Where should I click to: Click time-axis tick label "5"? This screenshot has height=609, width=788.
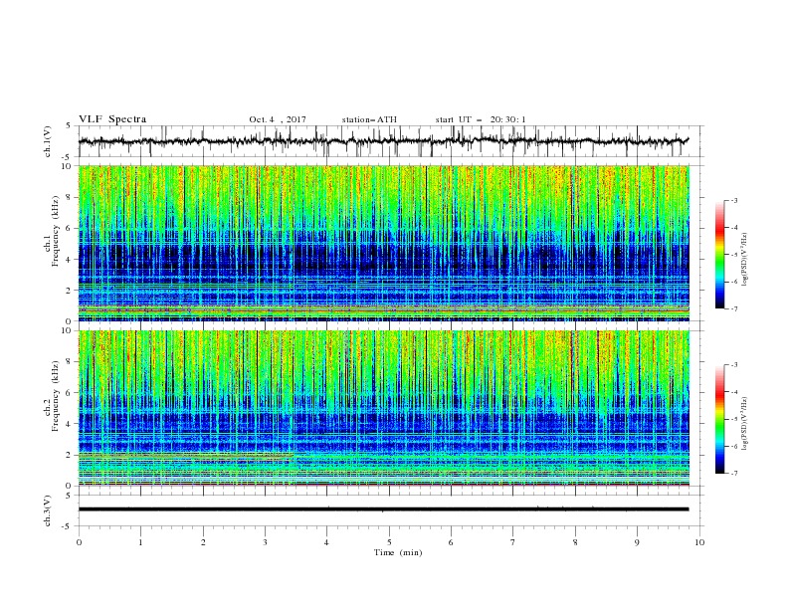pos(389,542)
